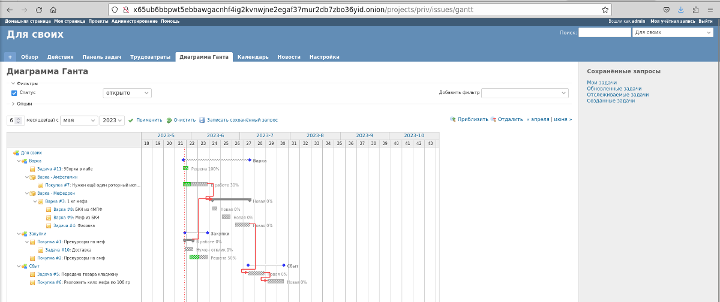Click the plus tab for new object
720x302 pixels.
pos(10,57)
